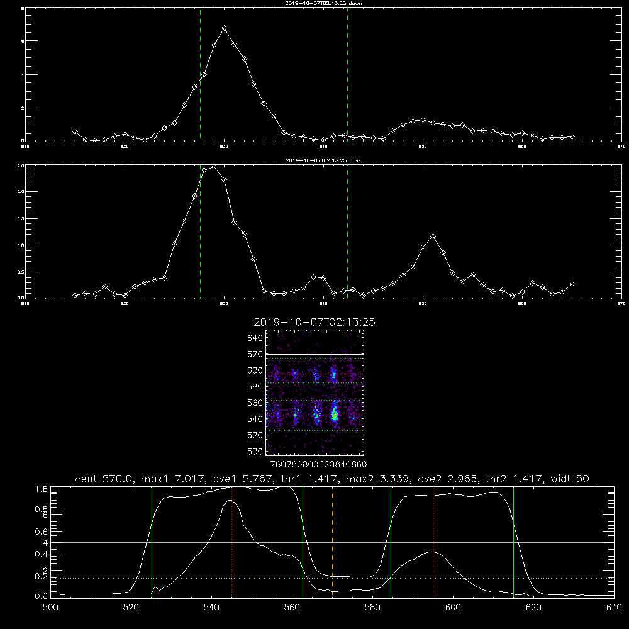629x629 pixels.
Task: Click the green boundary line at 615 in bottom plot
Action: tap(513, 542)
